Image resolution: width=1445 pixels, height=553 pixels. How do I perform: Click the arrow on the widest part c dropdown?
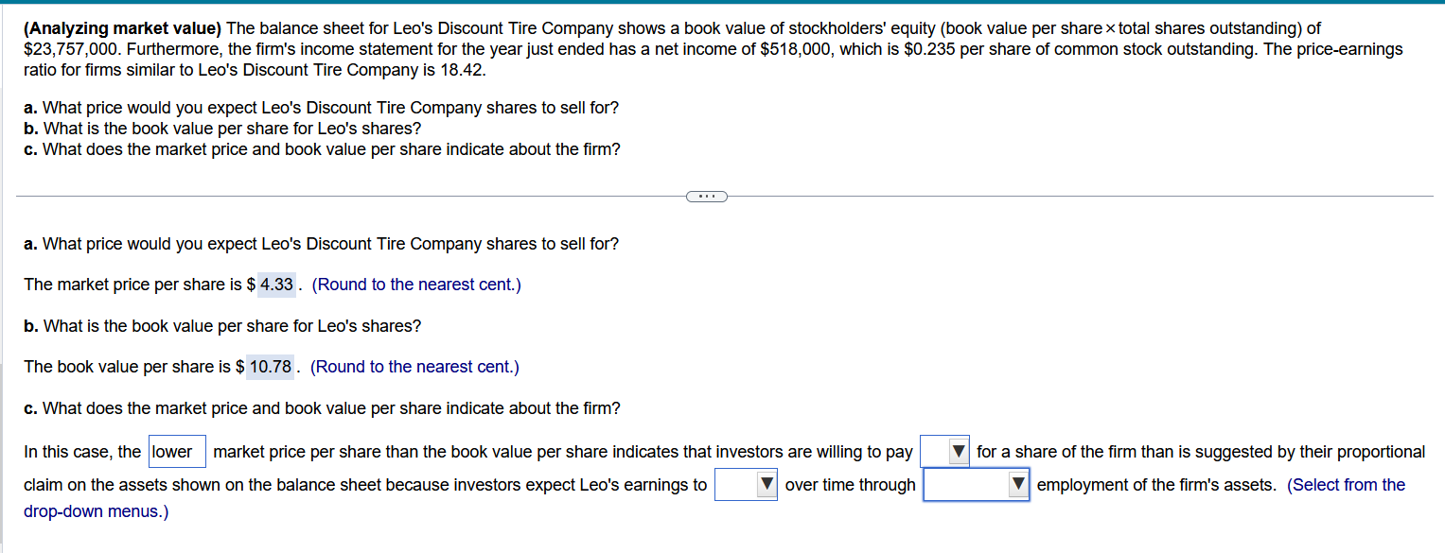[1018, 484]
